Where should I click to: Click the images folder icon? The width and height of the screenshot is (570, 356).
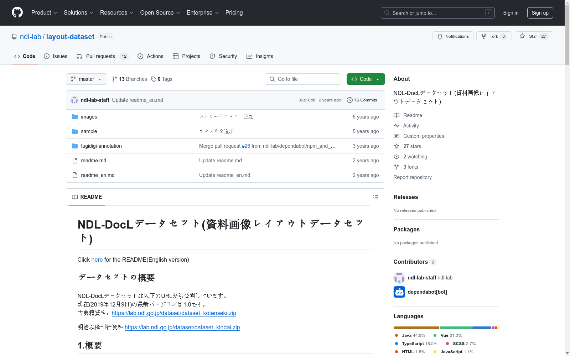coord(75,117)
